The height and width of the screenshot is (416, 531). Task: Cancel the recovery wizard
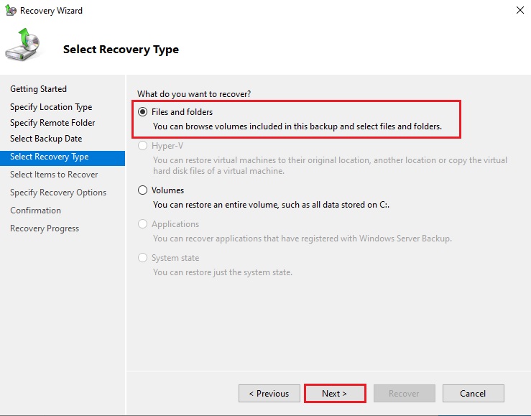(473, 394)
